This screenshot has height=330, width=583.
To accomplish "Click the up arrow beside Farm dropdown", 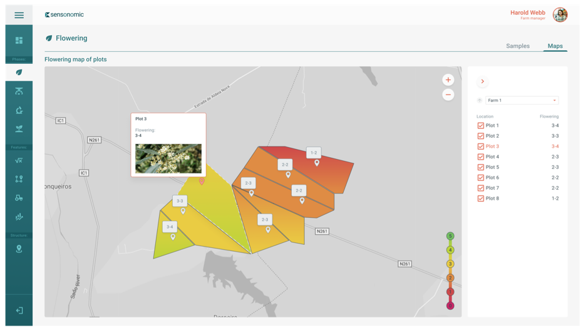I will pyautogui.click(x=480, y=100).
